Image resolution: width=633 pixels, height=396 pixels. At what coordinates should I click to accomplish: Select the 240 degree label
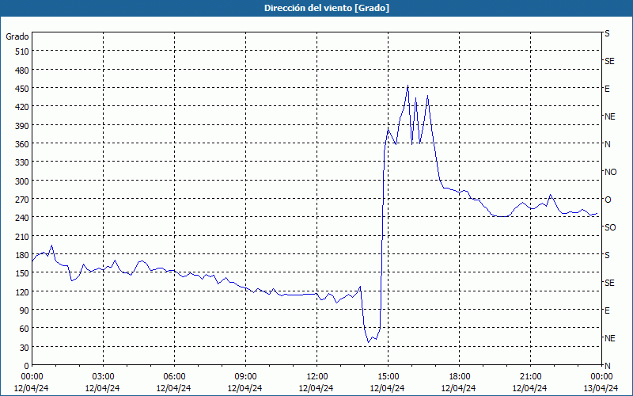(22, 218)
